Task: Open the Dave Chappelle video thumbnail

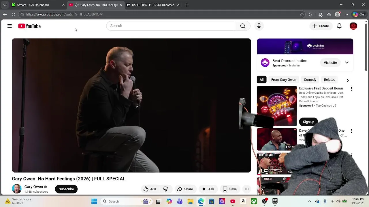Action: [x=277, y=139]
